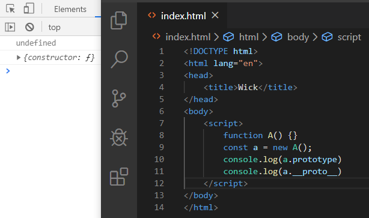The height and width of the screenshot is (218, 369).
Task: Click the index.html breadcrumb item
Action: (188, 37)
